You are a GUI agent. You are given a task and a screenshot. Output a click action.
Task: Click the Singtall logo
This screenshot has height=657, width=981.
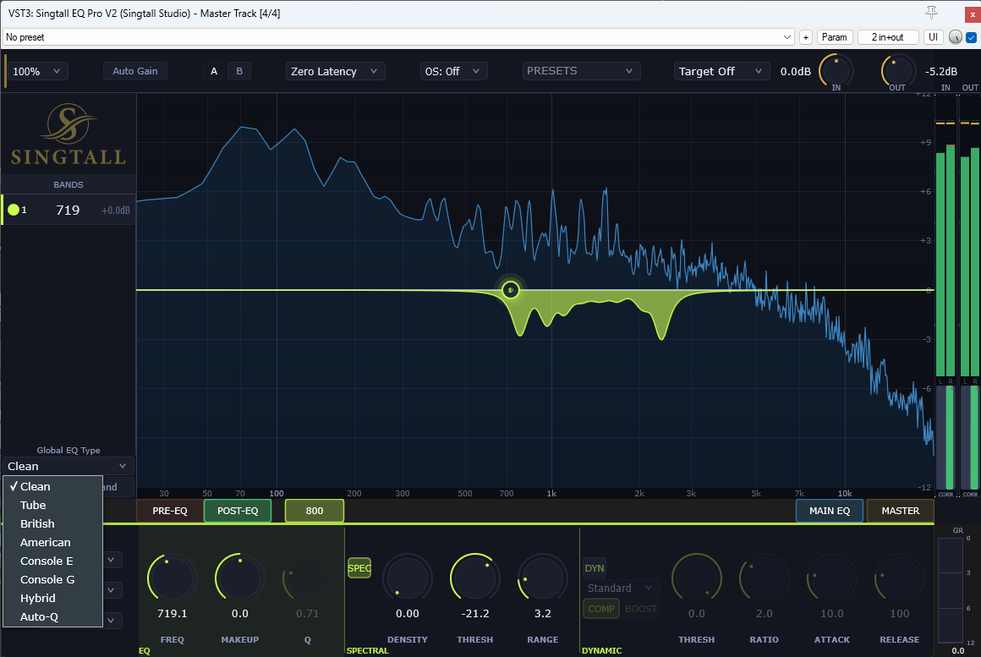tap(69, 134)
